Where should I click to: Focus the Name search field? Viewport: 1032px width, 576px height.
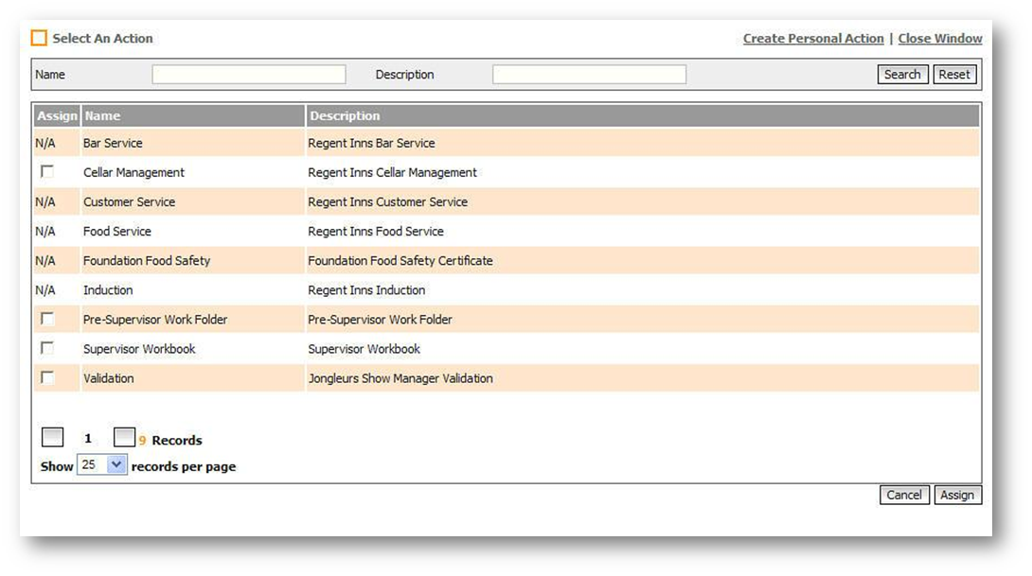point(249,75)
